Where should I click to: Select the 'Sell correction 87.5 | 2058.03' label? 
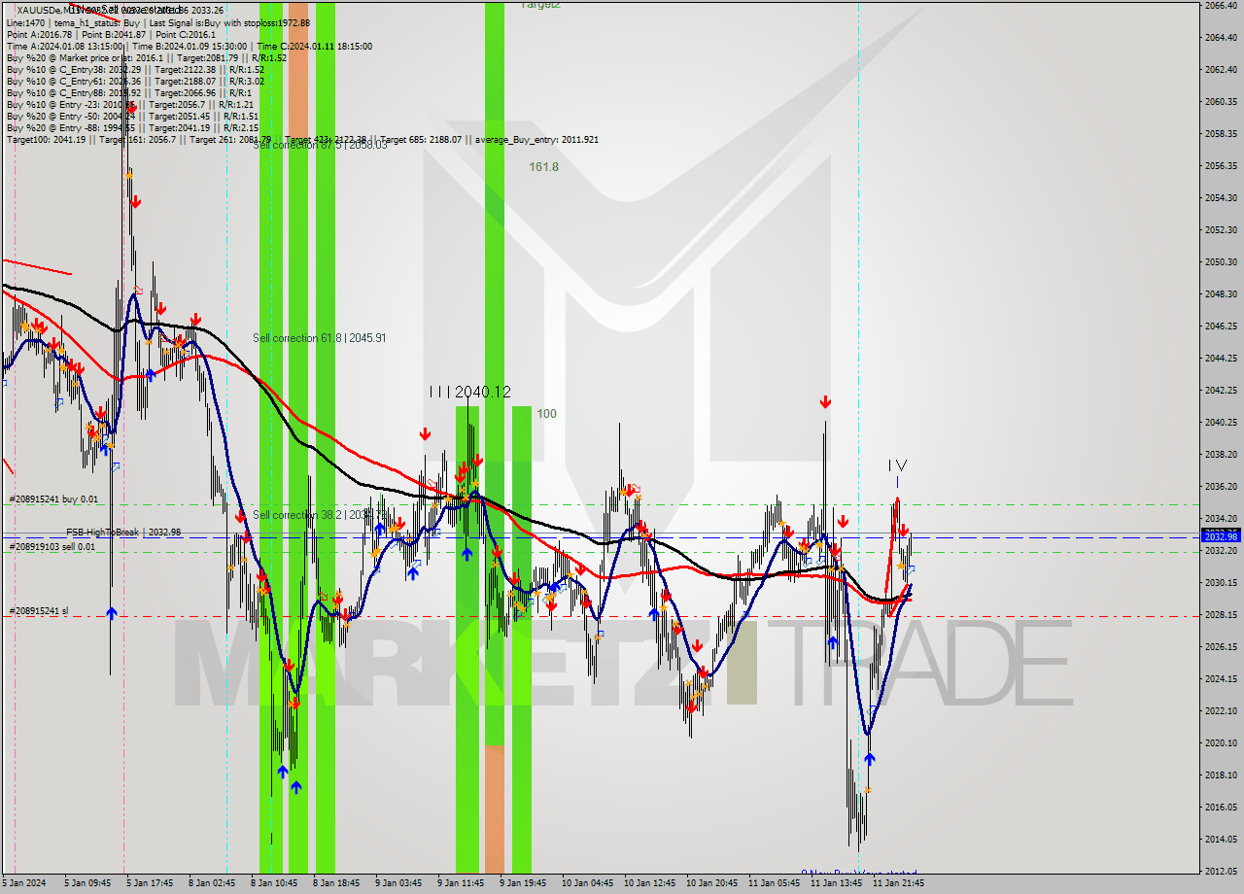pyautogui.click(x=320, y=145)
